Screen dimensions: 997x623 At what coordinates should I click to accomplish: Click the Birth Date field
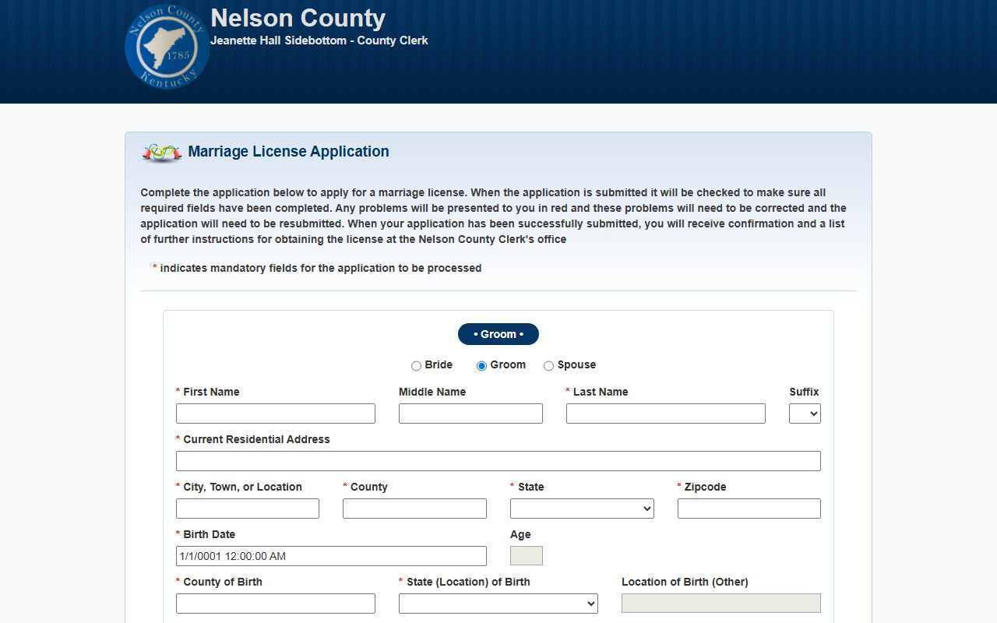(331, 556)
